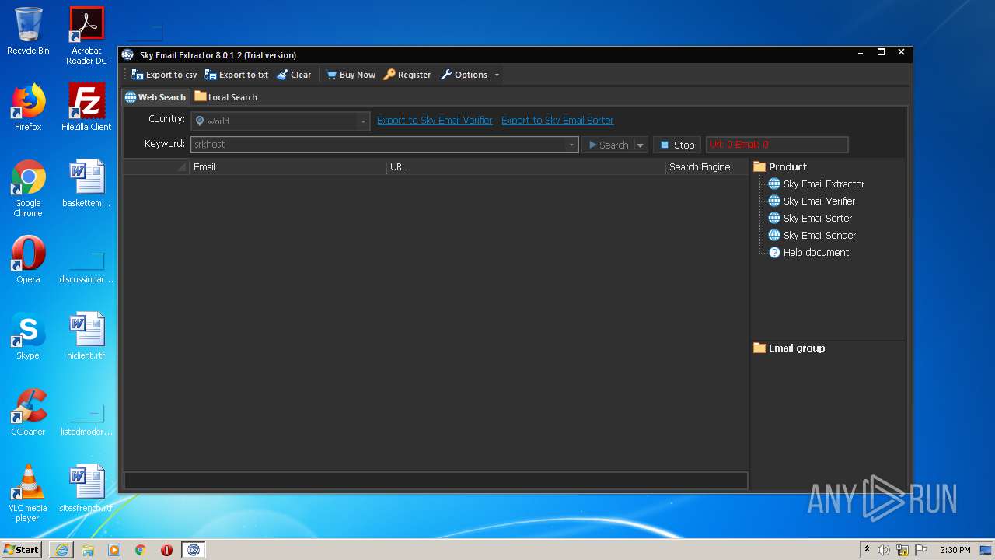Image resolution: width=995 pixels, height=560 pixels.
Task: Click the bottom status input bar
Action: pos(435,481)
